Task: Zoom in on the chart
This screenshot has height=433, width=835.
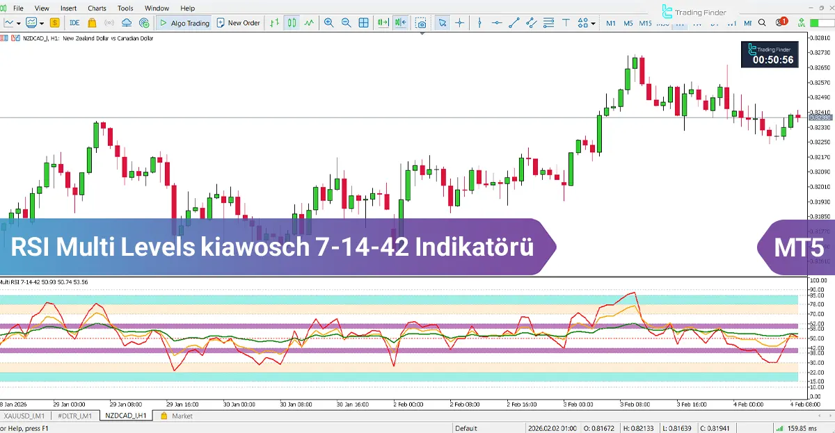Action: click(328, 23)
